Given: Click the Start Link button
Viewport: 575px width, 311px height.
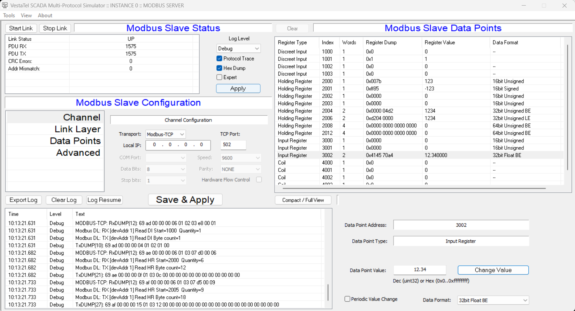Looking at the screenshot, I should pyautogui.click(x=21, y=28).
